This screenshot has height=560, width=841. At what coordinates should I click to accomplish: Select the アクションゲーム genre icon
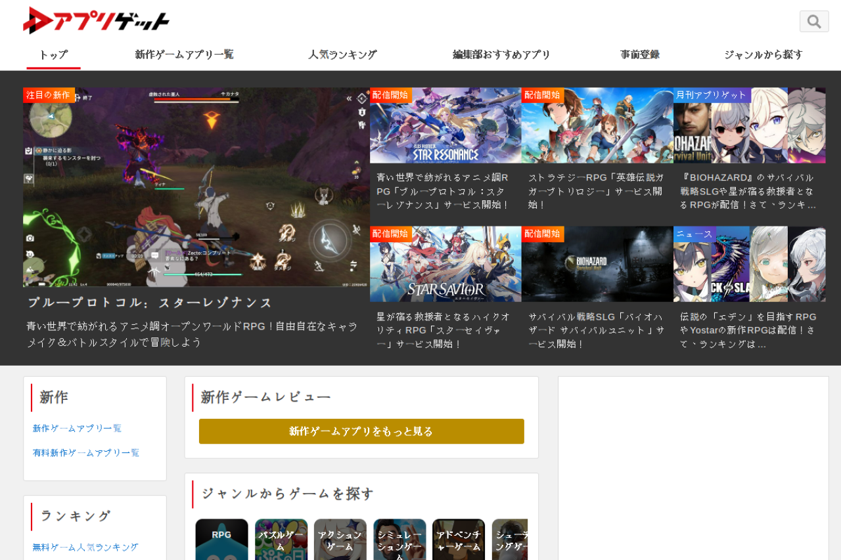[x=340, y=539]
